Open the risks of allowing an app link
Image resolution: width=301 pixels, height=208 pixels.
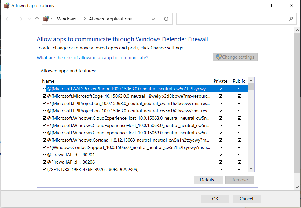click(92, 57)
